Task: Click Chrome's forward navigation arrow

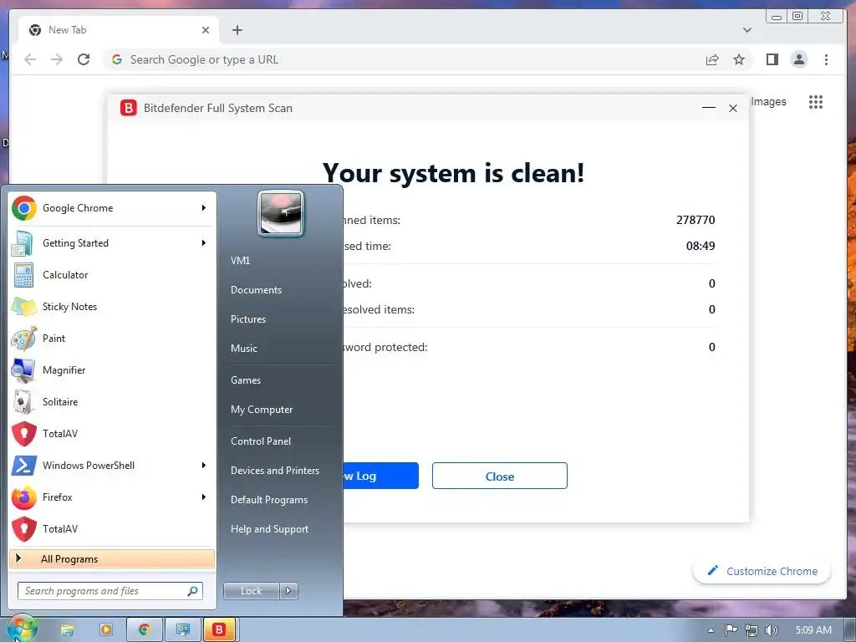Action: coord(57,59)
